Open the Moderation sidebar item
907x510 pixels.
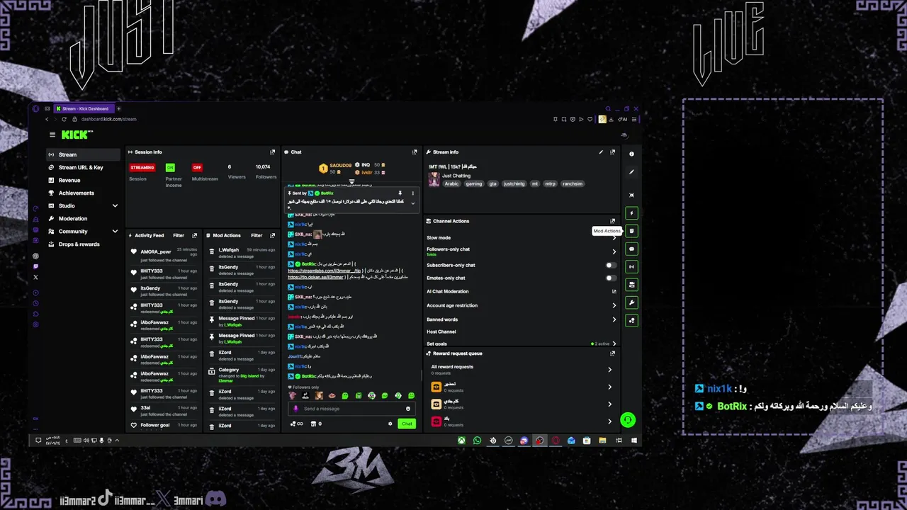click(x=84, y=218)
